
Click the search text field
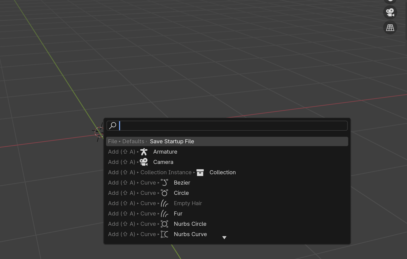point(227,126)
